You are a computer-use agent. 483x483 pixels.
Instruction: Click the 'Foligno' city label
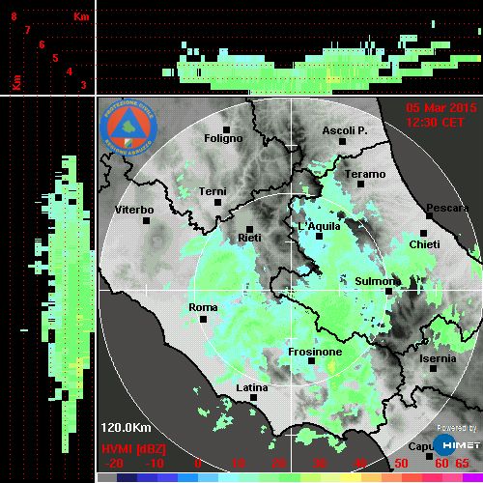pos(223,138)
